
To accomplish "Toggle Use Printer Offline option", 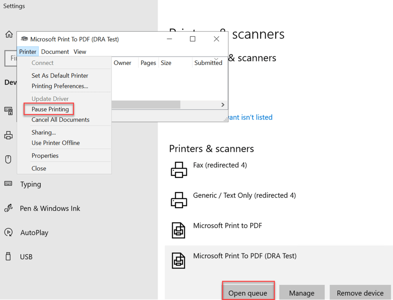I will click(56, 143).
